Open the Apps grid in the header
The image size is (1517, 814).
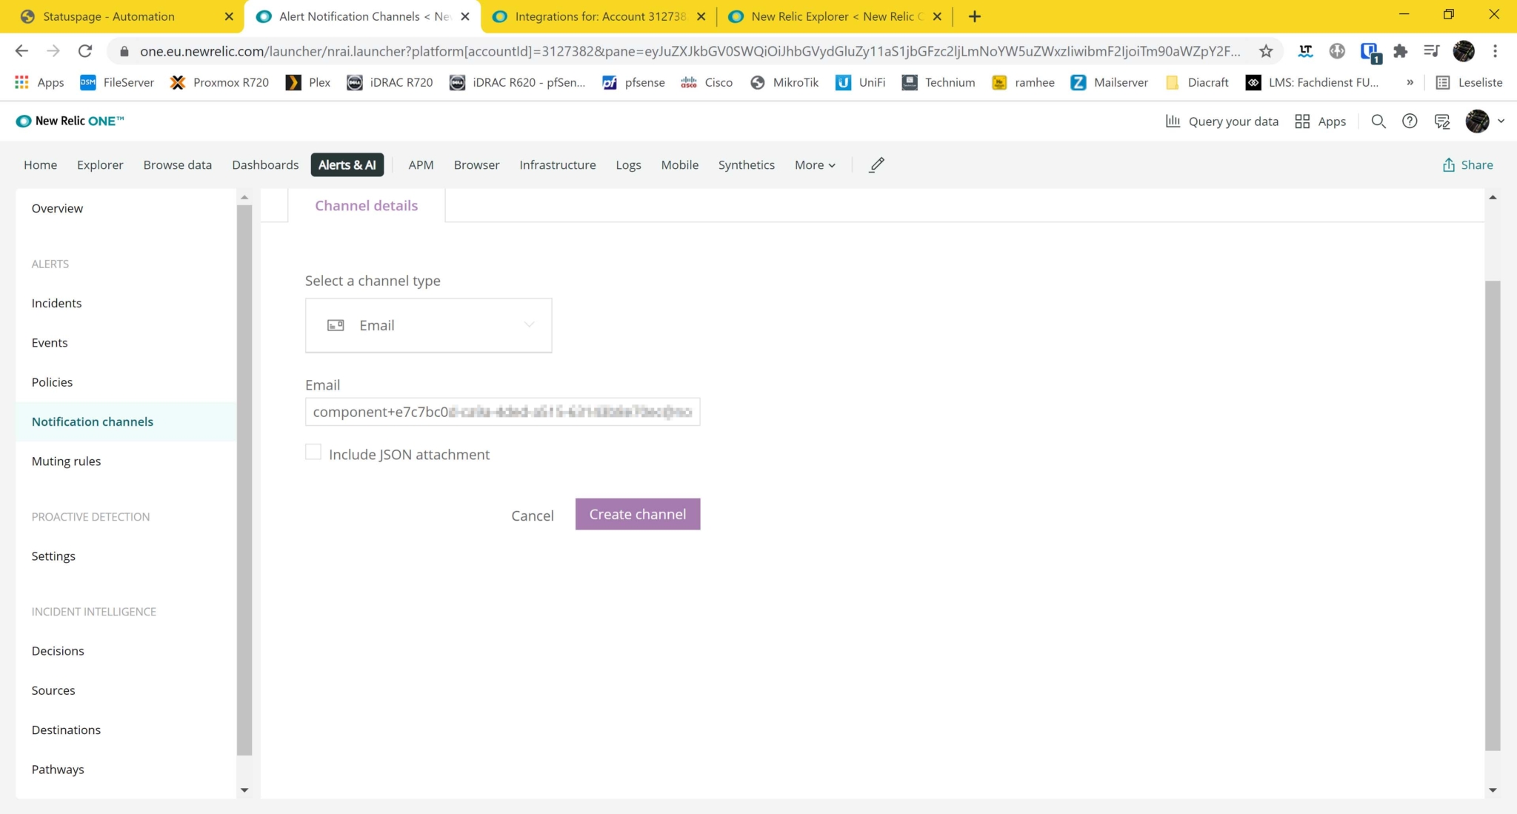click(x=1321, y=121)
